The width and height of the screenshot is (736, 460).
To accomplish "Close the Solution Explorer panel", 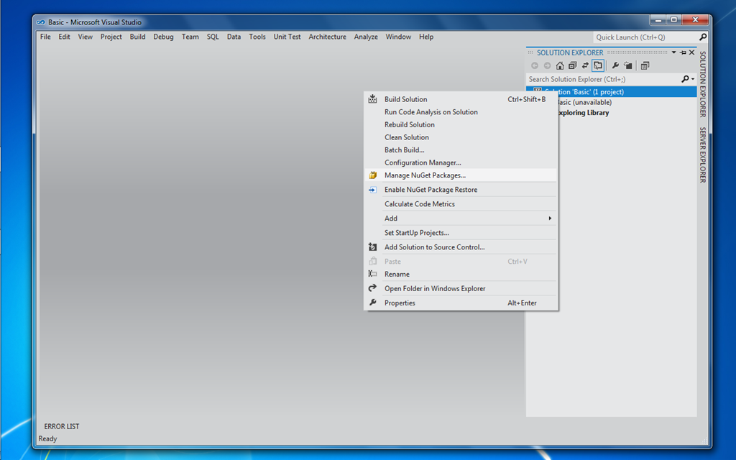I will pyautogui.click(x=692, y=52).
